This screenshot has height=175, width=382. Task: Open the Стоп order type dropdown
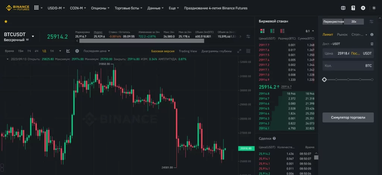359,35
